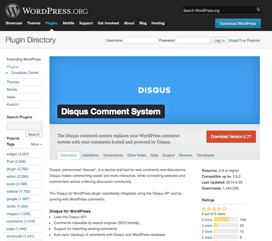
Task: Click into the Username field
Action: [141, 40]
